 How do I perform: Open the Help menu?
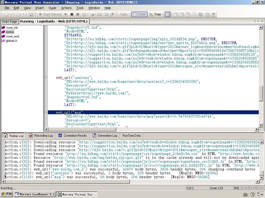click(x=108, y=8)
